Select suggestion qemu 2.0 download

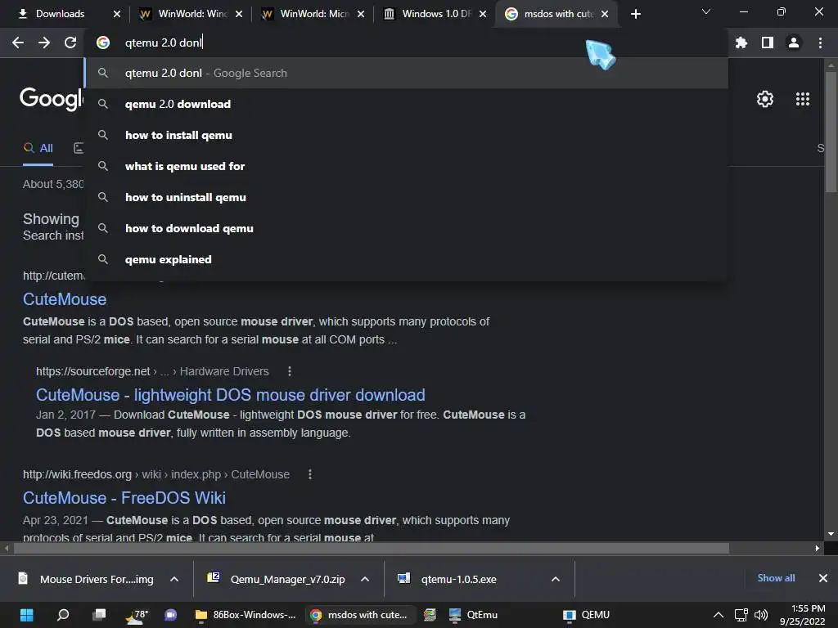406,104
